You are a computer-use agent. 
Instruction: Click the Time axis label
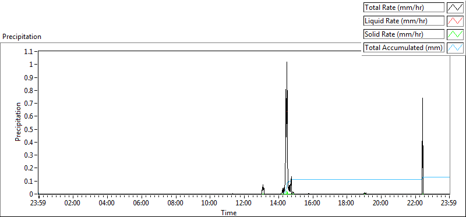[229, 212]
